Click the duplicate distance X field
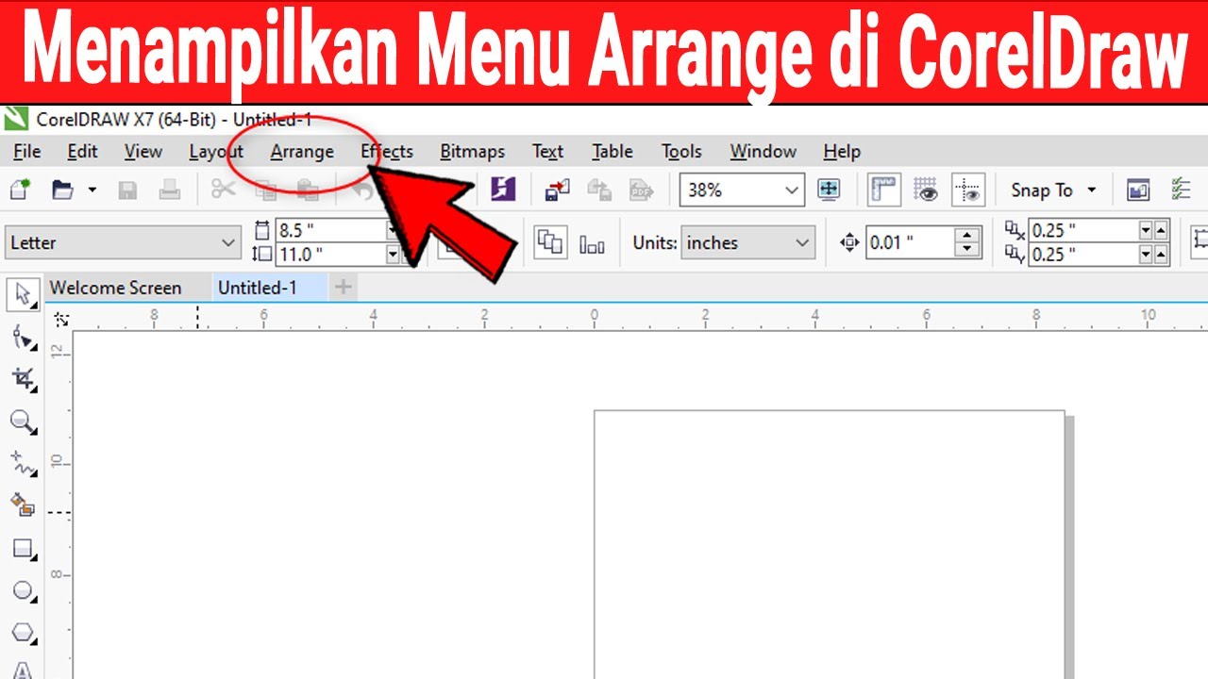 [1083, 230]
